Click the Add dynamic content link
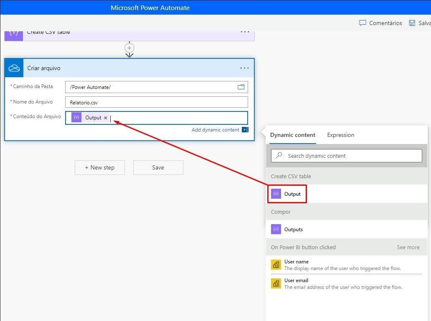This screenshot has width=431, height=321. coord(215,130)
